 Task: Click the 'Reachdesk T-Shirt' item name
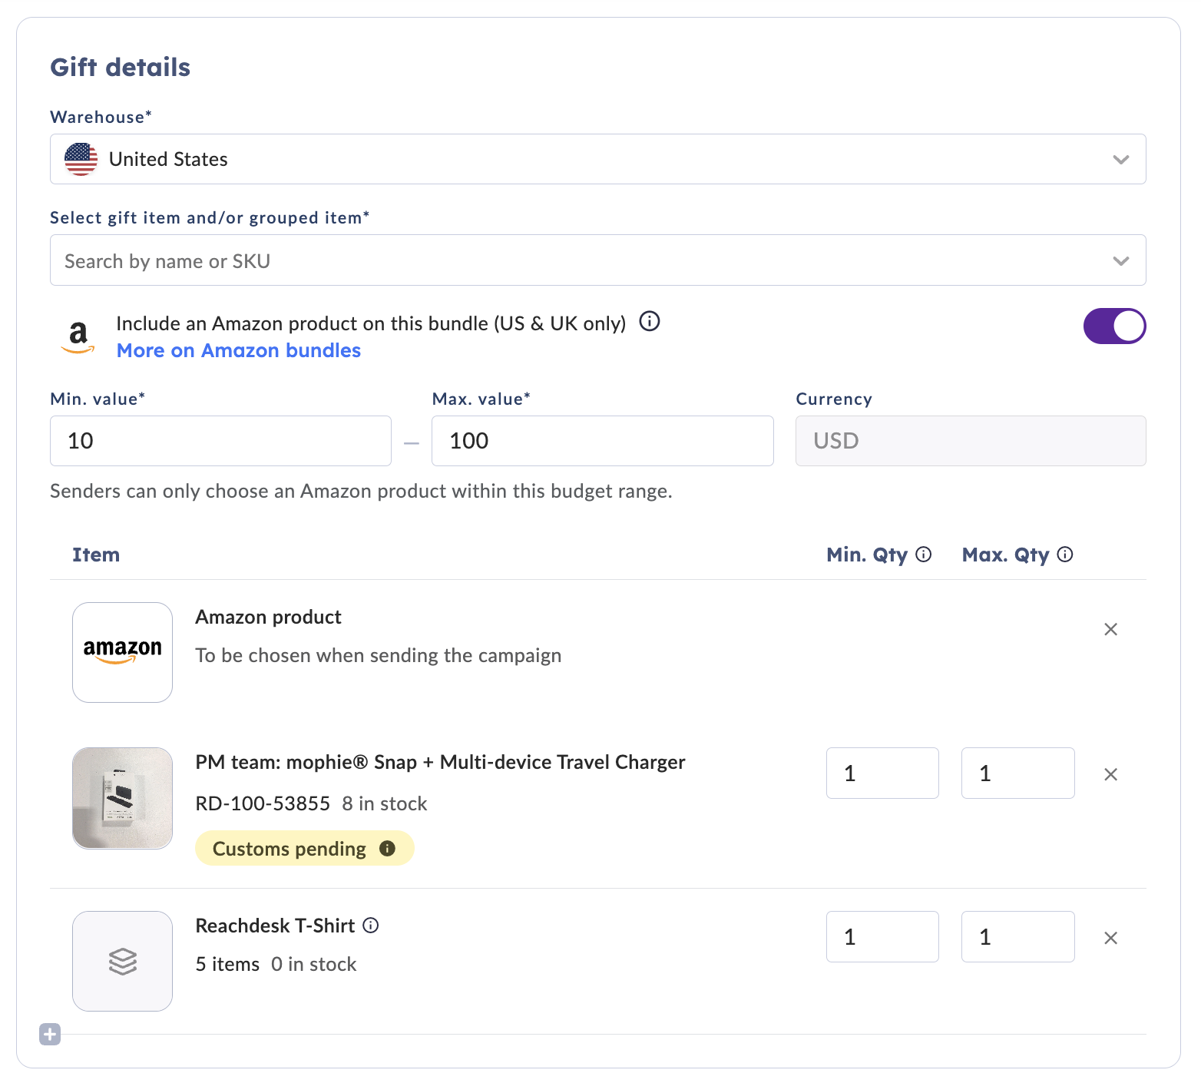point(275,926)
